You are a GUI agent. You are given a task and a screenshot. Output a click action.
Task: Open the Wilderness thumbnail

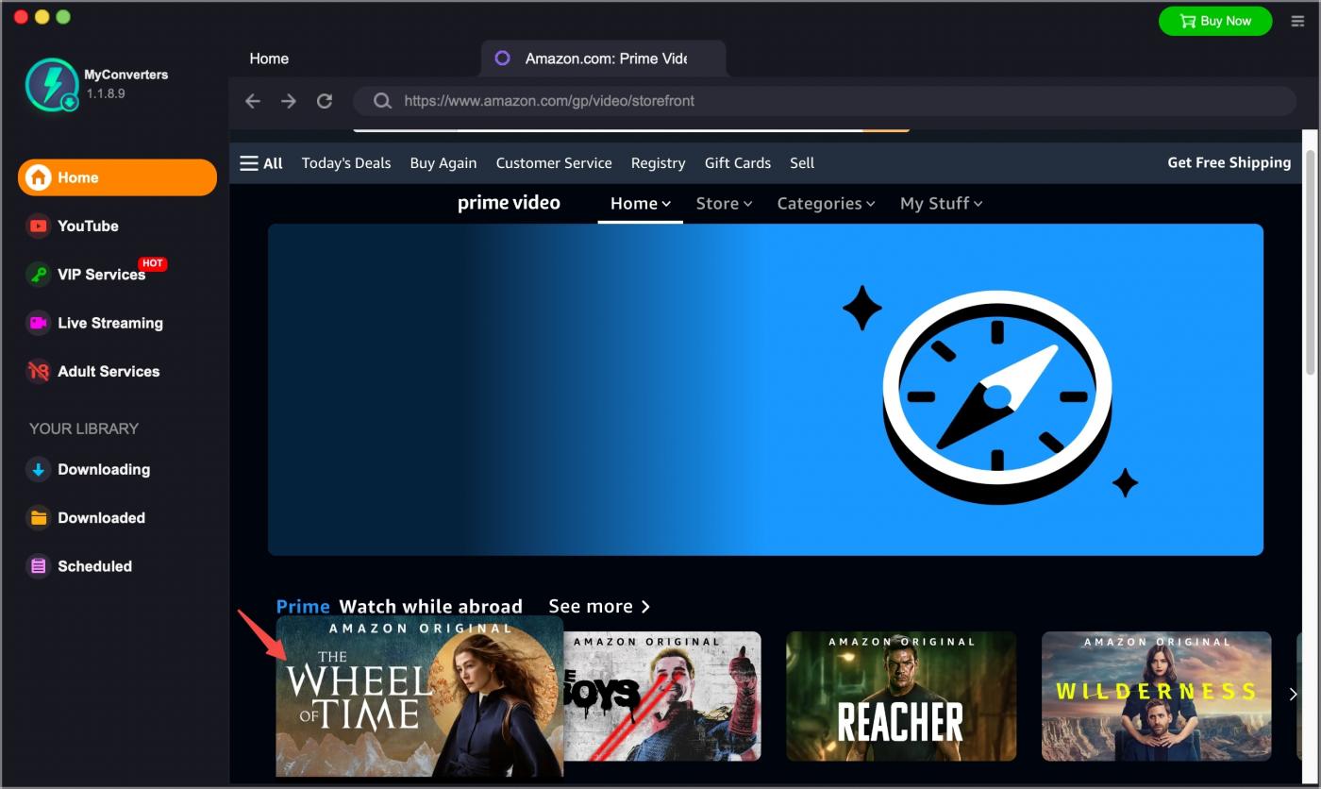pyautogui.click(x=1157, y=697)
